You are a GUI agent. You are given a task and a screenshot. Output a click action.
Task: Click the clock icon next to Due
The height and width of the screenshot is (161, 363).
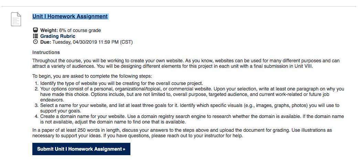(35, 42)
